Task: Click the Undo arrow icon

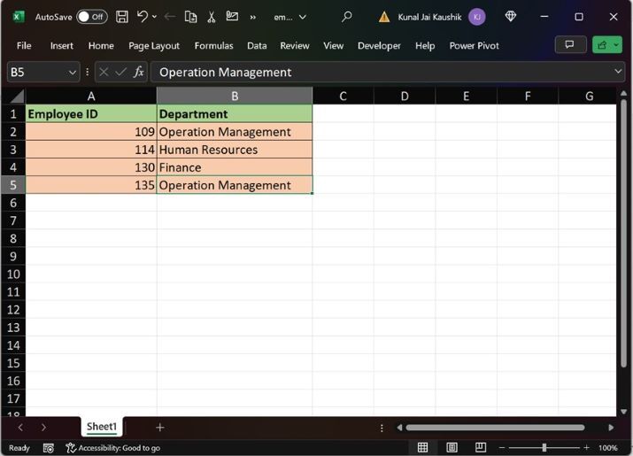Action: pos(143,17)
